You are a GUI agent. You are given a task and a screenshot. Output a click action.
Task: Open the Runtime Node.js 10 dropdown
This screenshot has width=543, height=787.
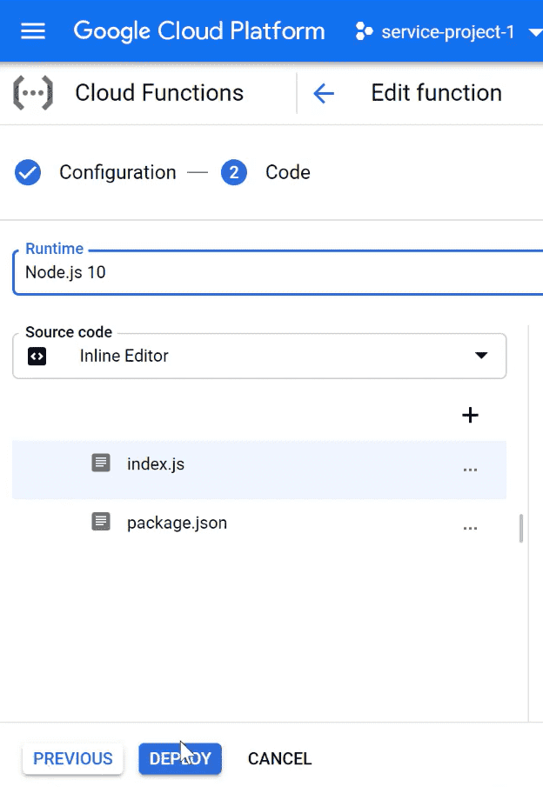(x=278, y=272)
